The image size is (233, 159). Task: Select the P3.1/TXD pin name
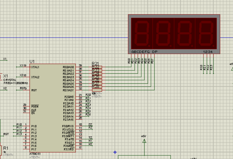point(68,130)
